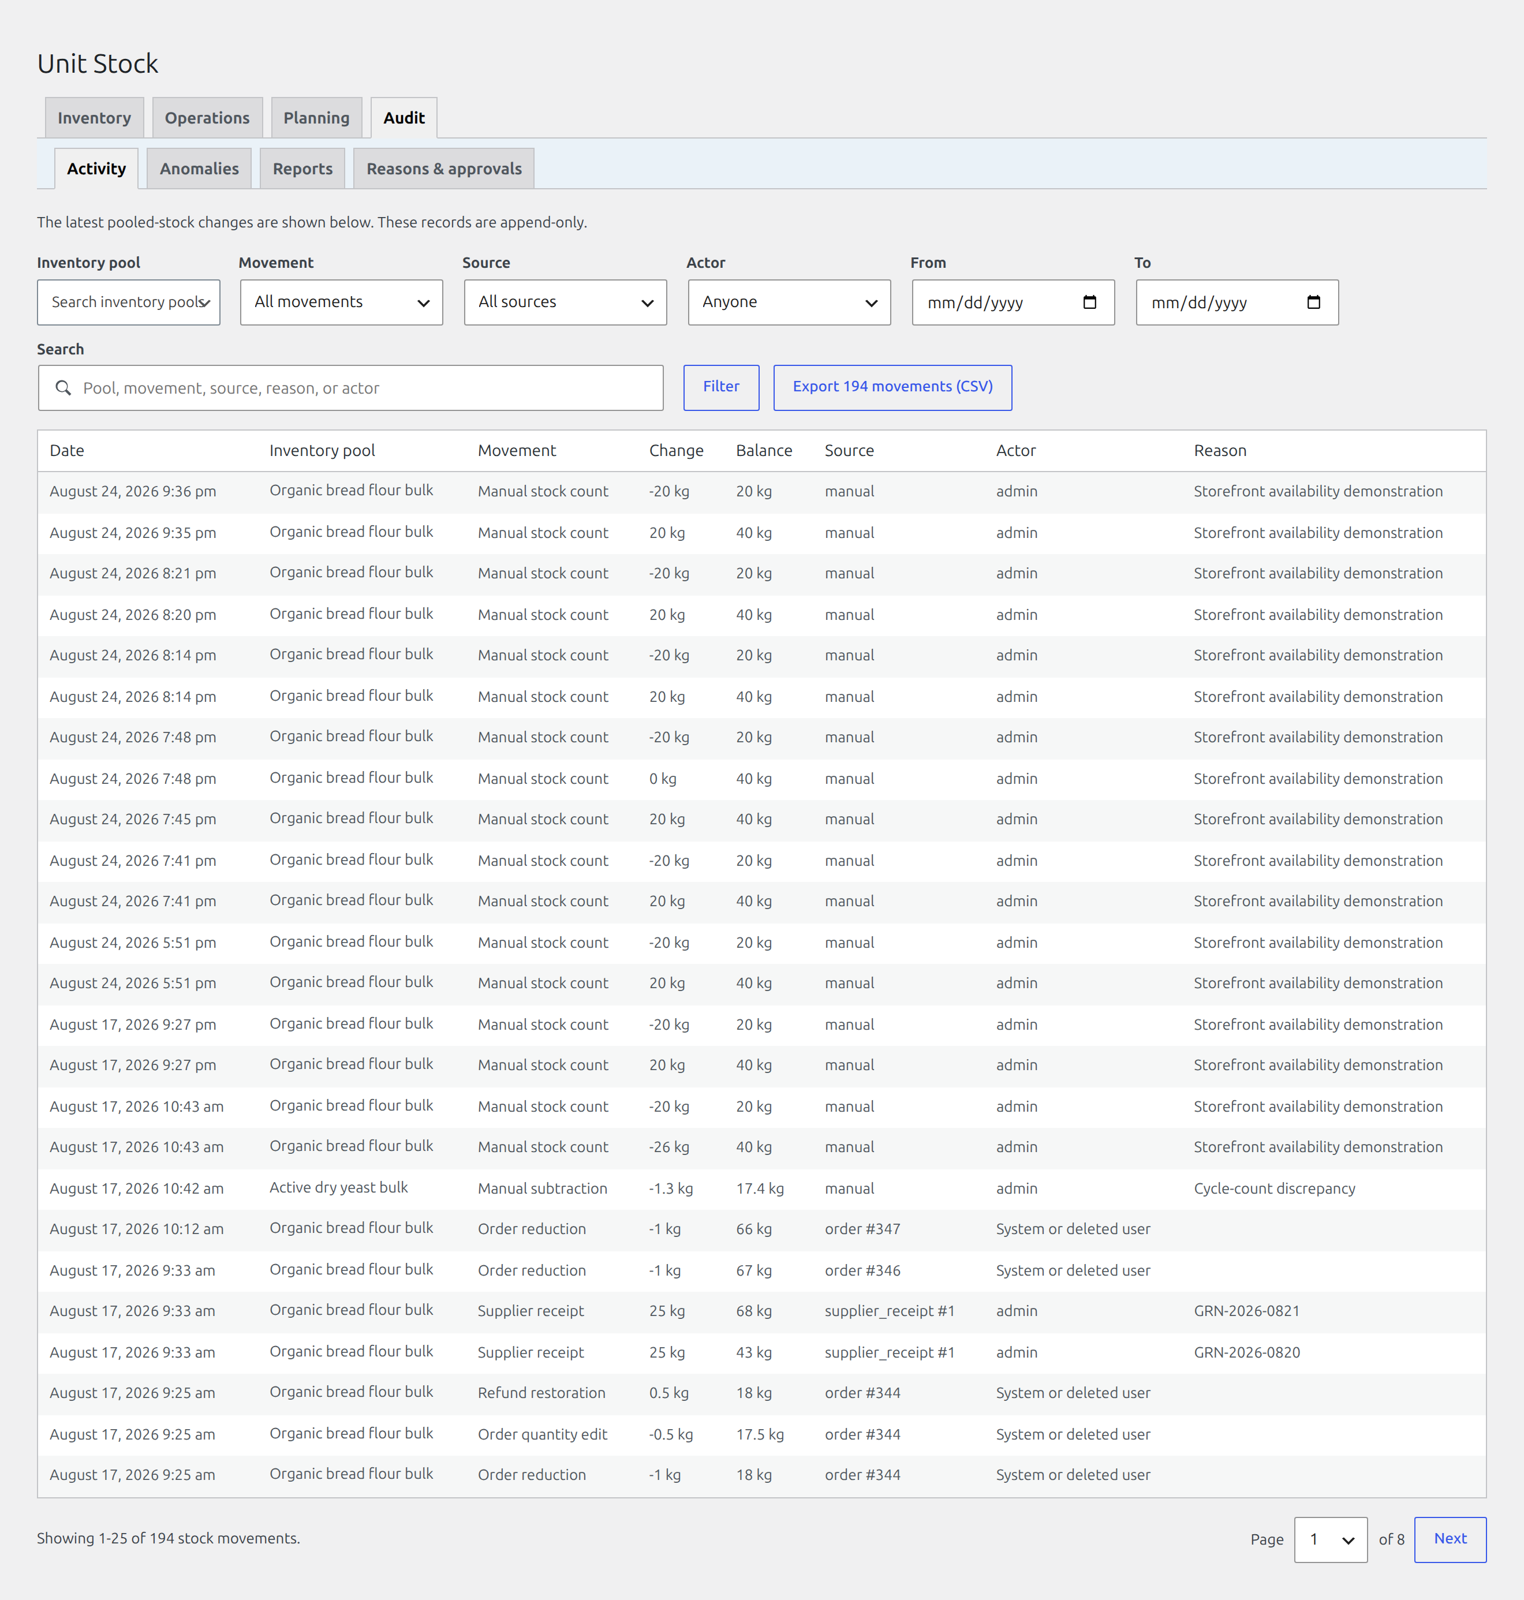This screenshot has width=1524, height=1600.
Task: Click the calendar icon in To date field
Action: coord(1313,302)
